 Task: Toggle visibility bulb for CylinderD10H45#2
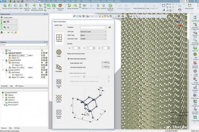(42, 60)
